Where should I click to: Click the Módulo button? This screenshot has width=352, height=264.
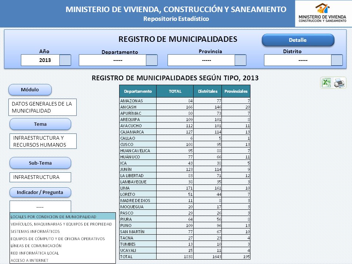point(30,89)
